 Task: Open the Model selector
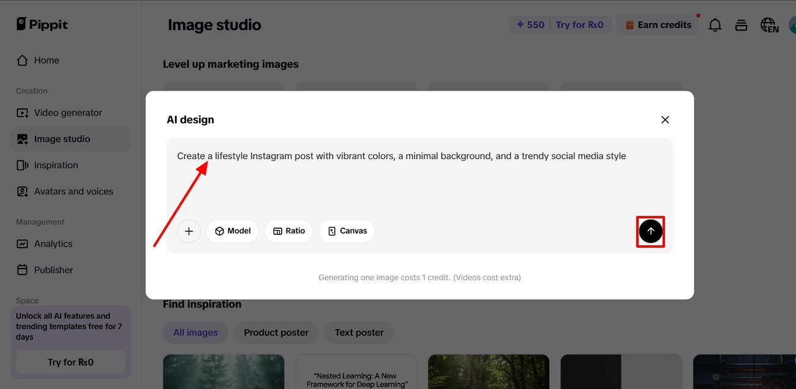(233, 231)
